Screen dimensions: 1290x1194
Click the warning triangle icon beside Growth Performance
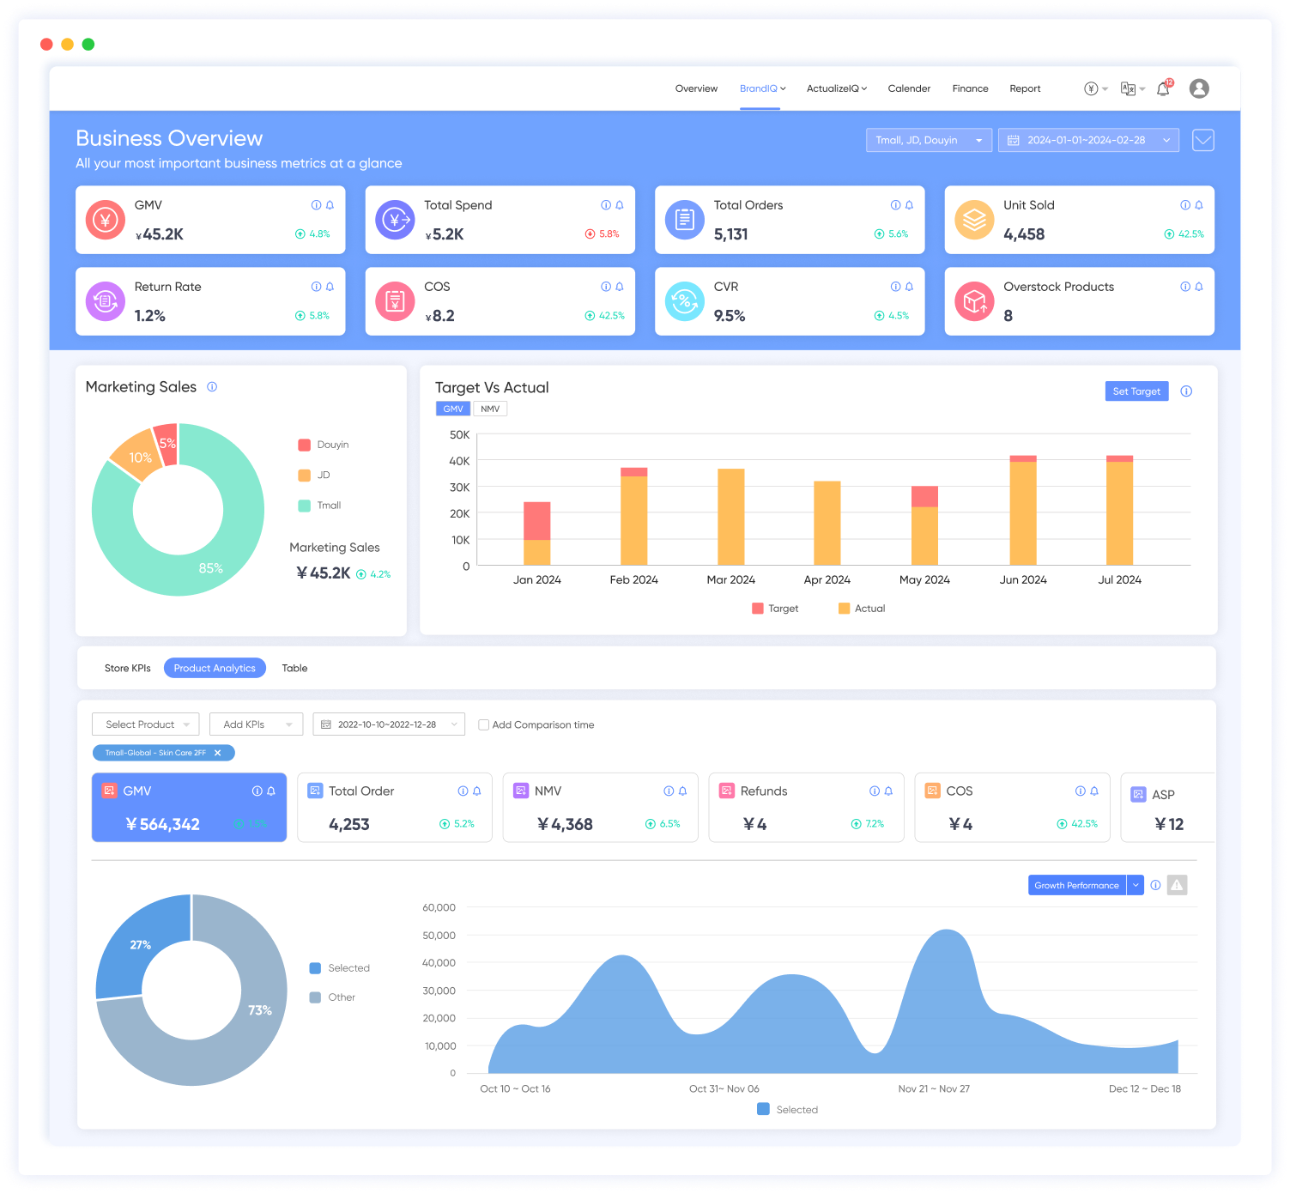[x=1177, y=885]
